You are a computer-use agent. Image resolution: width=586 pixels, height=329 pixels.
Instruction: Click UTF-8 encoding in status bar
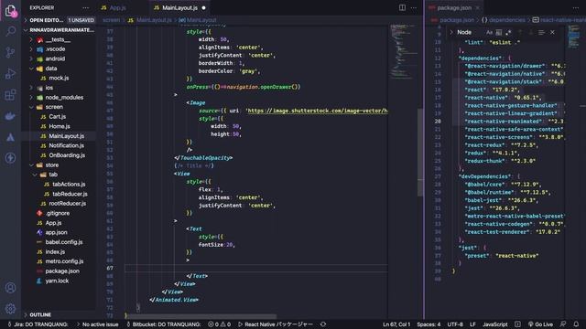[x=455, y=324]
